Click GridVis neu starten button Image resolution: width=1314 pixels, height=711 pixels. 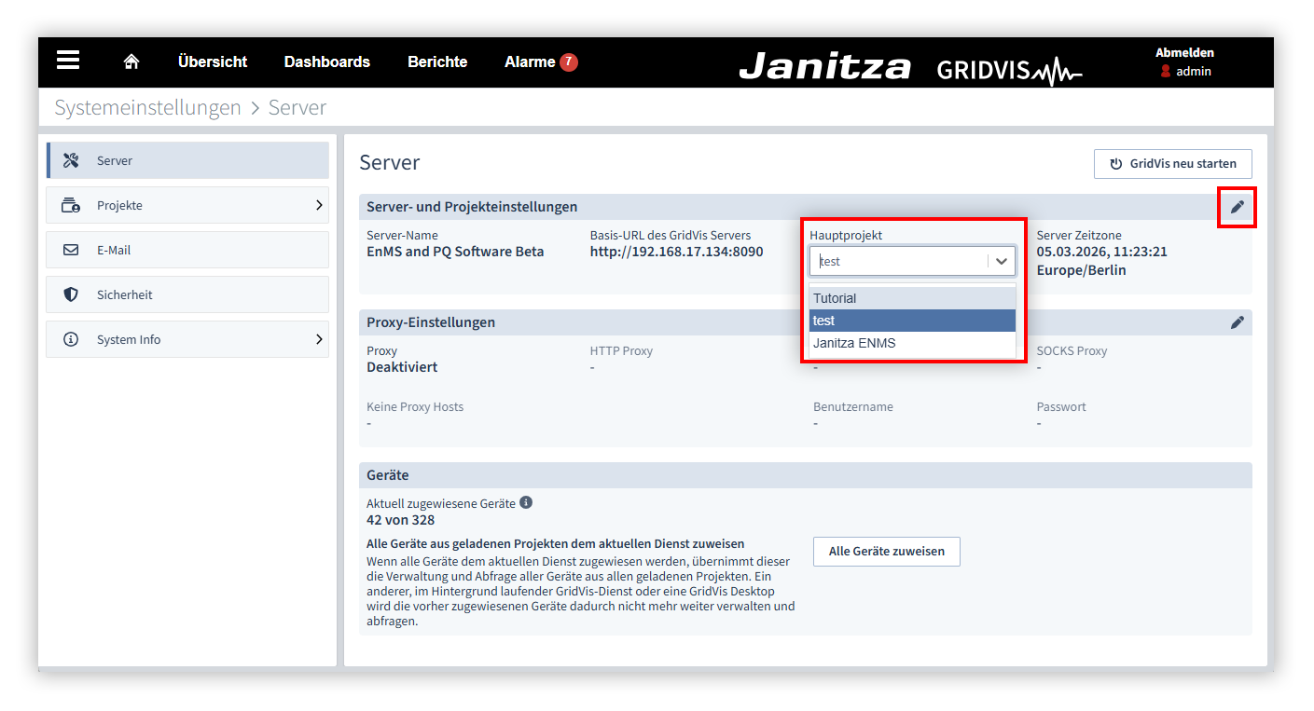coord(1173,164)
